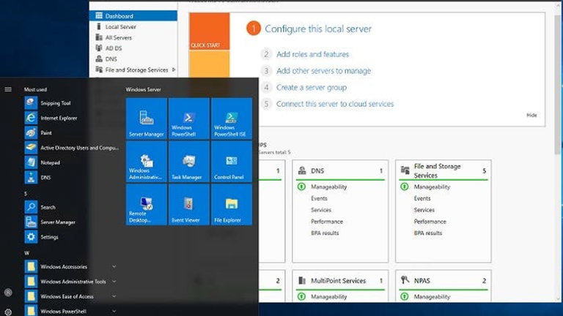The image size is (563, 316).
Task: Open the File Explorer tile
Action: (x=232, y=205)
